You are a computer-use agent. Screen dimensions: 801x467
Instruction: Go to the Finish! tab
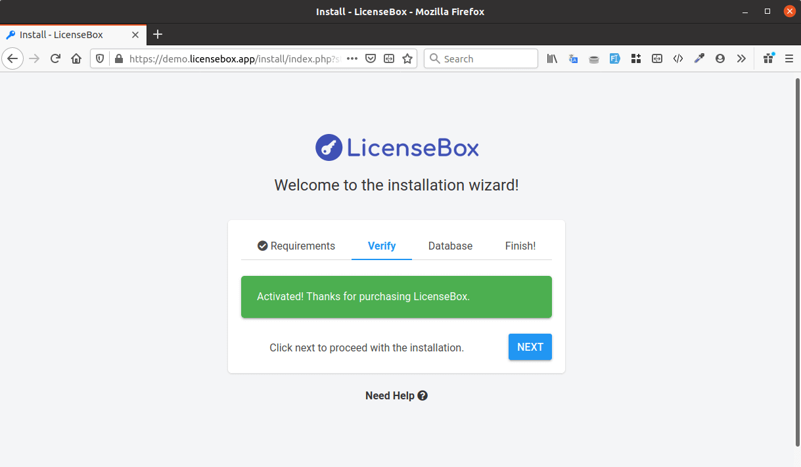[520, 246]
